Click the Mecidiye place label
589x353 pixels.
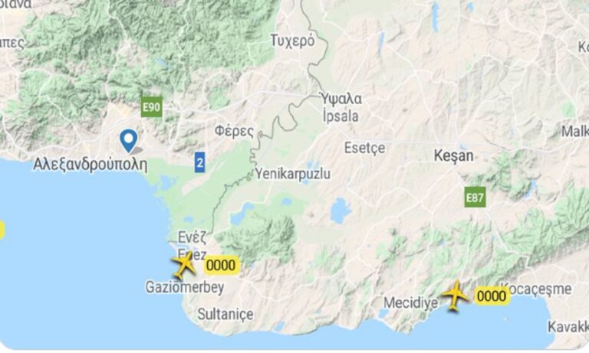pyautogui.click(x=411, y=302)
